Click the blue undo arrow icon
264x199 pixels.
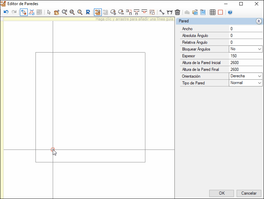(6, 12)
